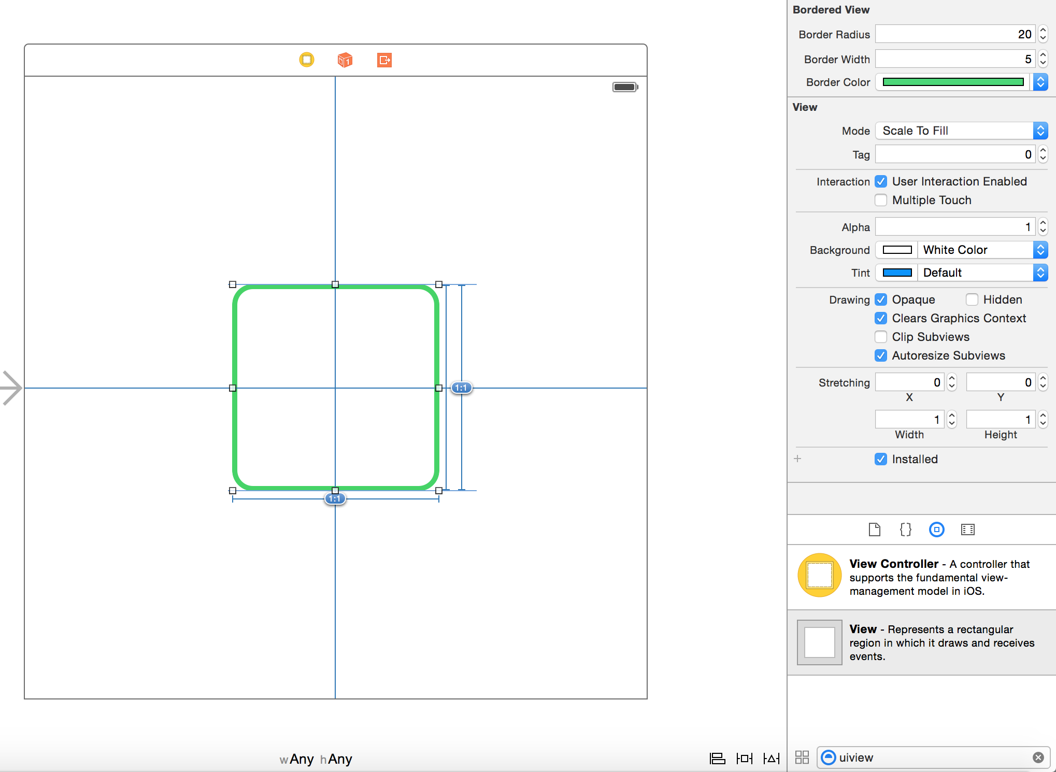1056x772 pixels.
Task: Click the yellow View Controller dock icon
Action: (307, 60)
